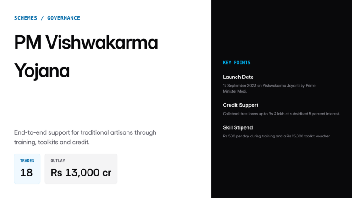Select the "Launch Date" heading

click(x=238, y=77)
